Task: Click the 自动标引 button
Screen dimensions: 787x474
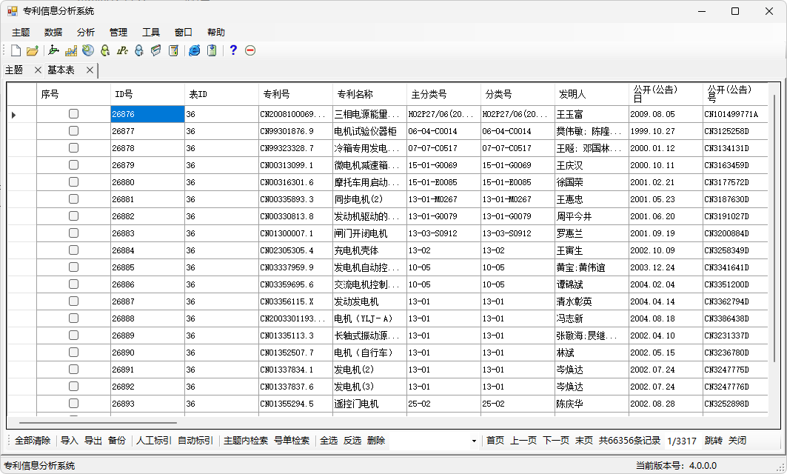Action: pos(195,441)
